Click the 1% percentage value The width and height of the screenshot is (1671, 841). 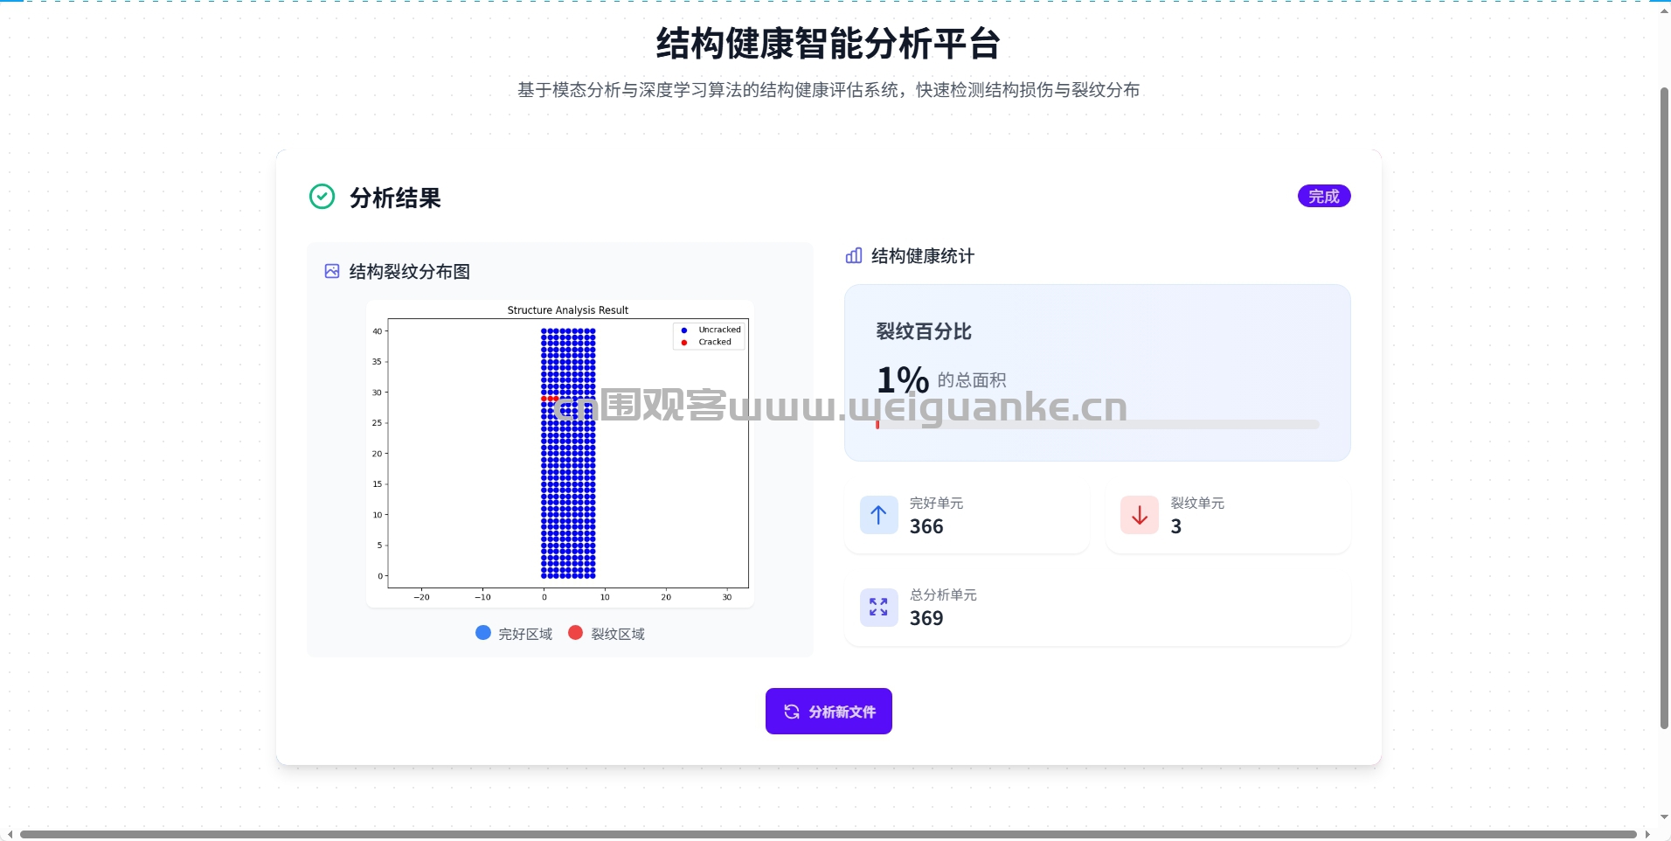(x=903, y=379)
